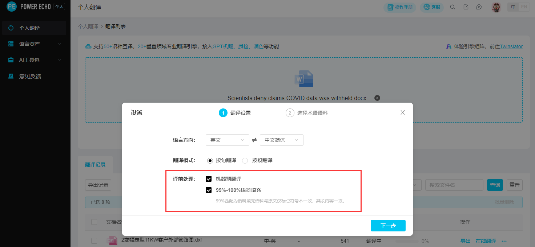535x247 pixels.
Task: Select the 按段翻译 radio button
Action: tap(245, 160)
